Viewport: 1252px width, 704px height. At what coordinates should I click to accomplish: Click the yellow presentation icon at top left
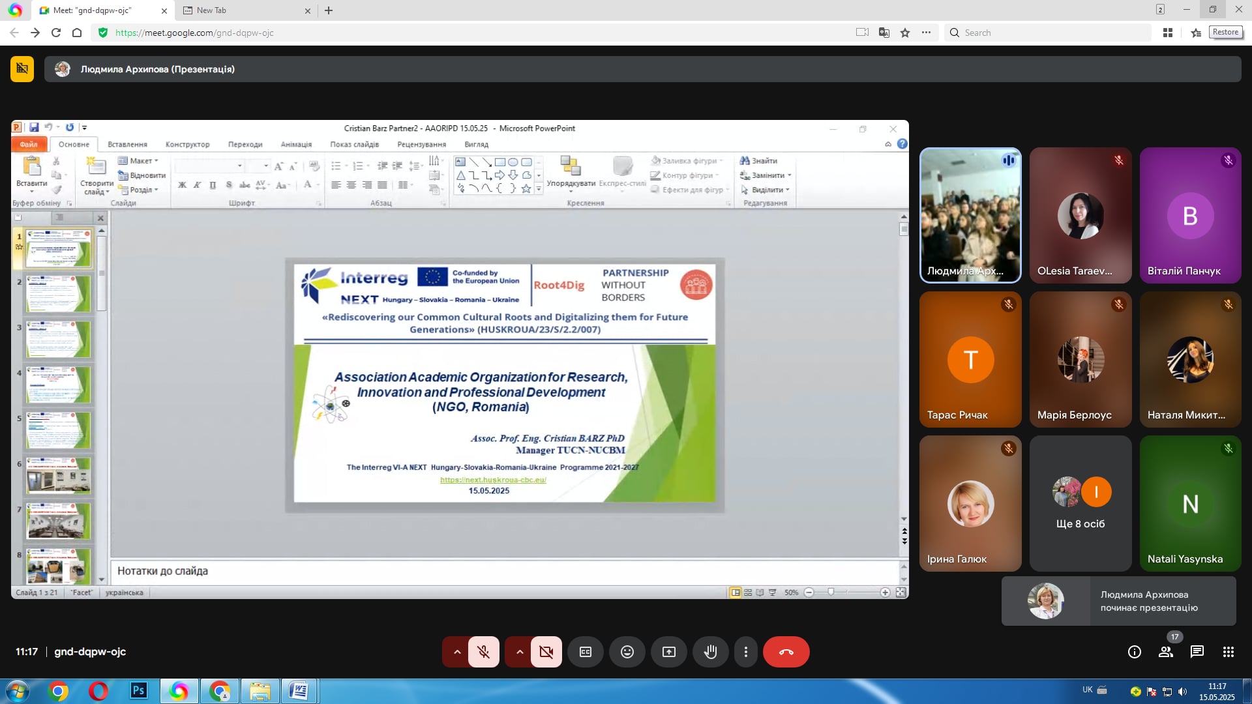tap(22, 68)
